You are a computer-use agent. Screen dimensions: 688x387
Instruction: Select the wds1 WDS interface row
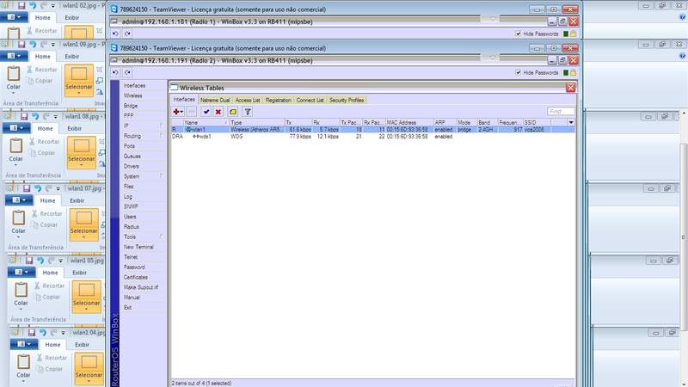pyautogui.click(x=373, y=137)
